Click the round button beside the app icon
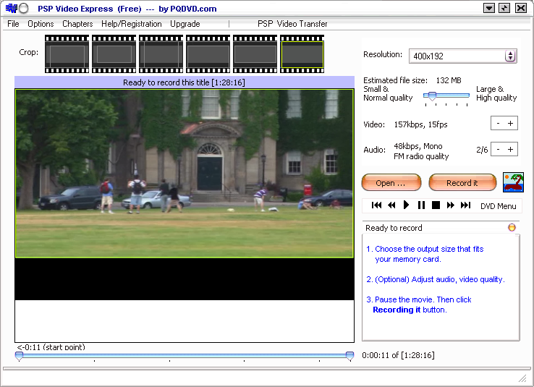This screenshot has height=387, width=534. click(23, 8)
